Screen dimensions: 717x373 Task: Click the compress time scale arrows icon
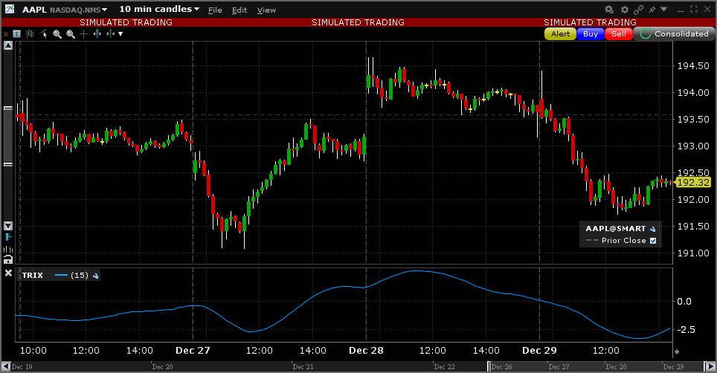(x=110, y=33)
